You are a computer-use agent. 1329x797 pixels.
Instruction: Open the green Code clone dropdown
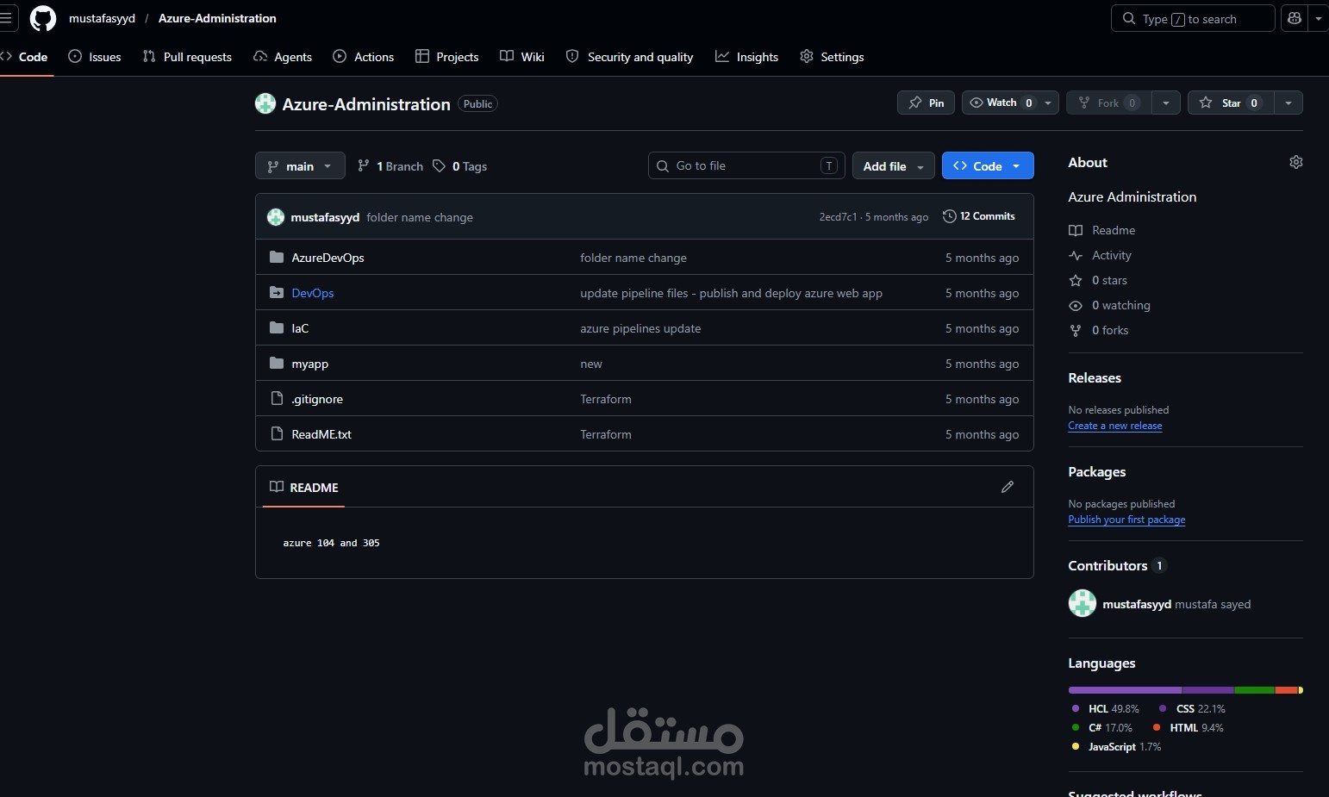click(988, 165)
